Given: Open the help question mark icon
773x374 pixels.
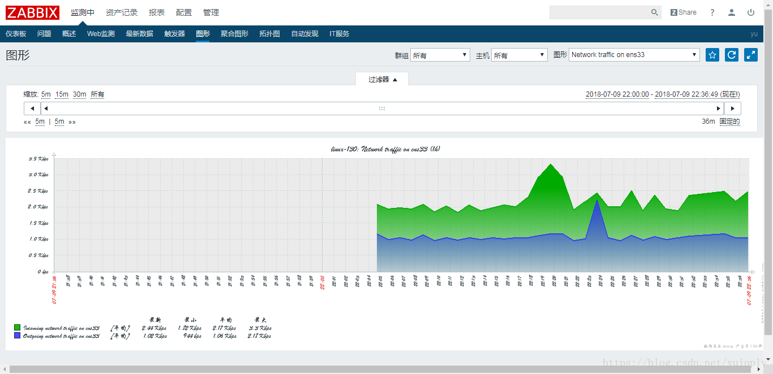Looking at the screenshot, I should (712, 12).
